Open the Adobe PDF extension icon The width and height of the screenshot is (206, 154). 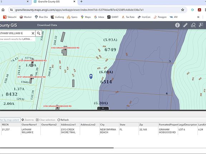coord(199,10)
